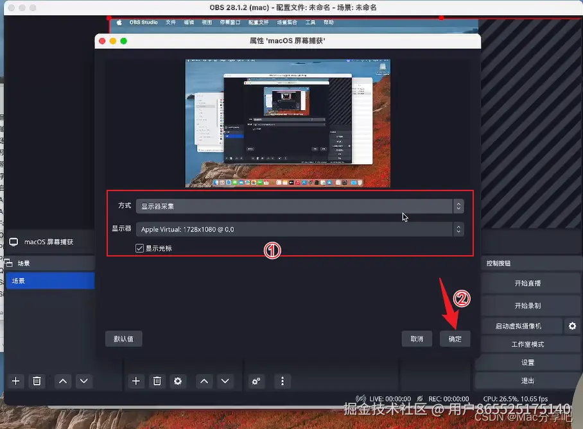583x429 pixels.
Task: Delete the macOS 屏幕捕获 source via trash icon
Action: [x=157, y=381]
